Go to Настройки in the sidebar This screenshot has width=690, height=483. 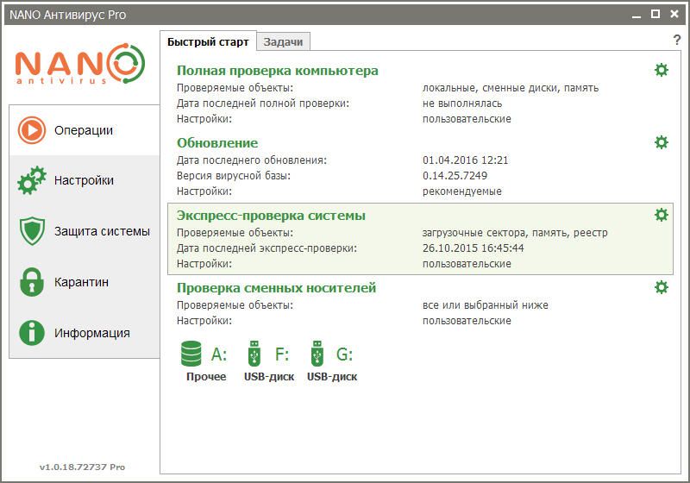84,181
